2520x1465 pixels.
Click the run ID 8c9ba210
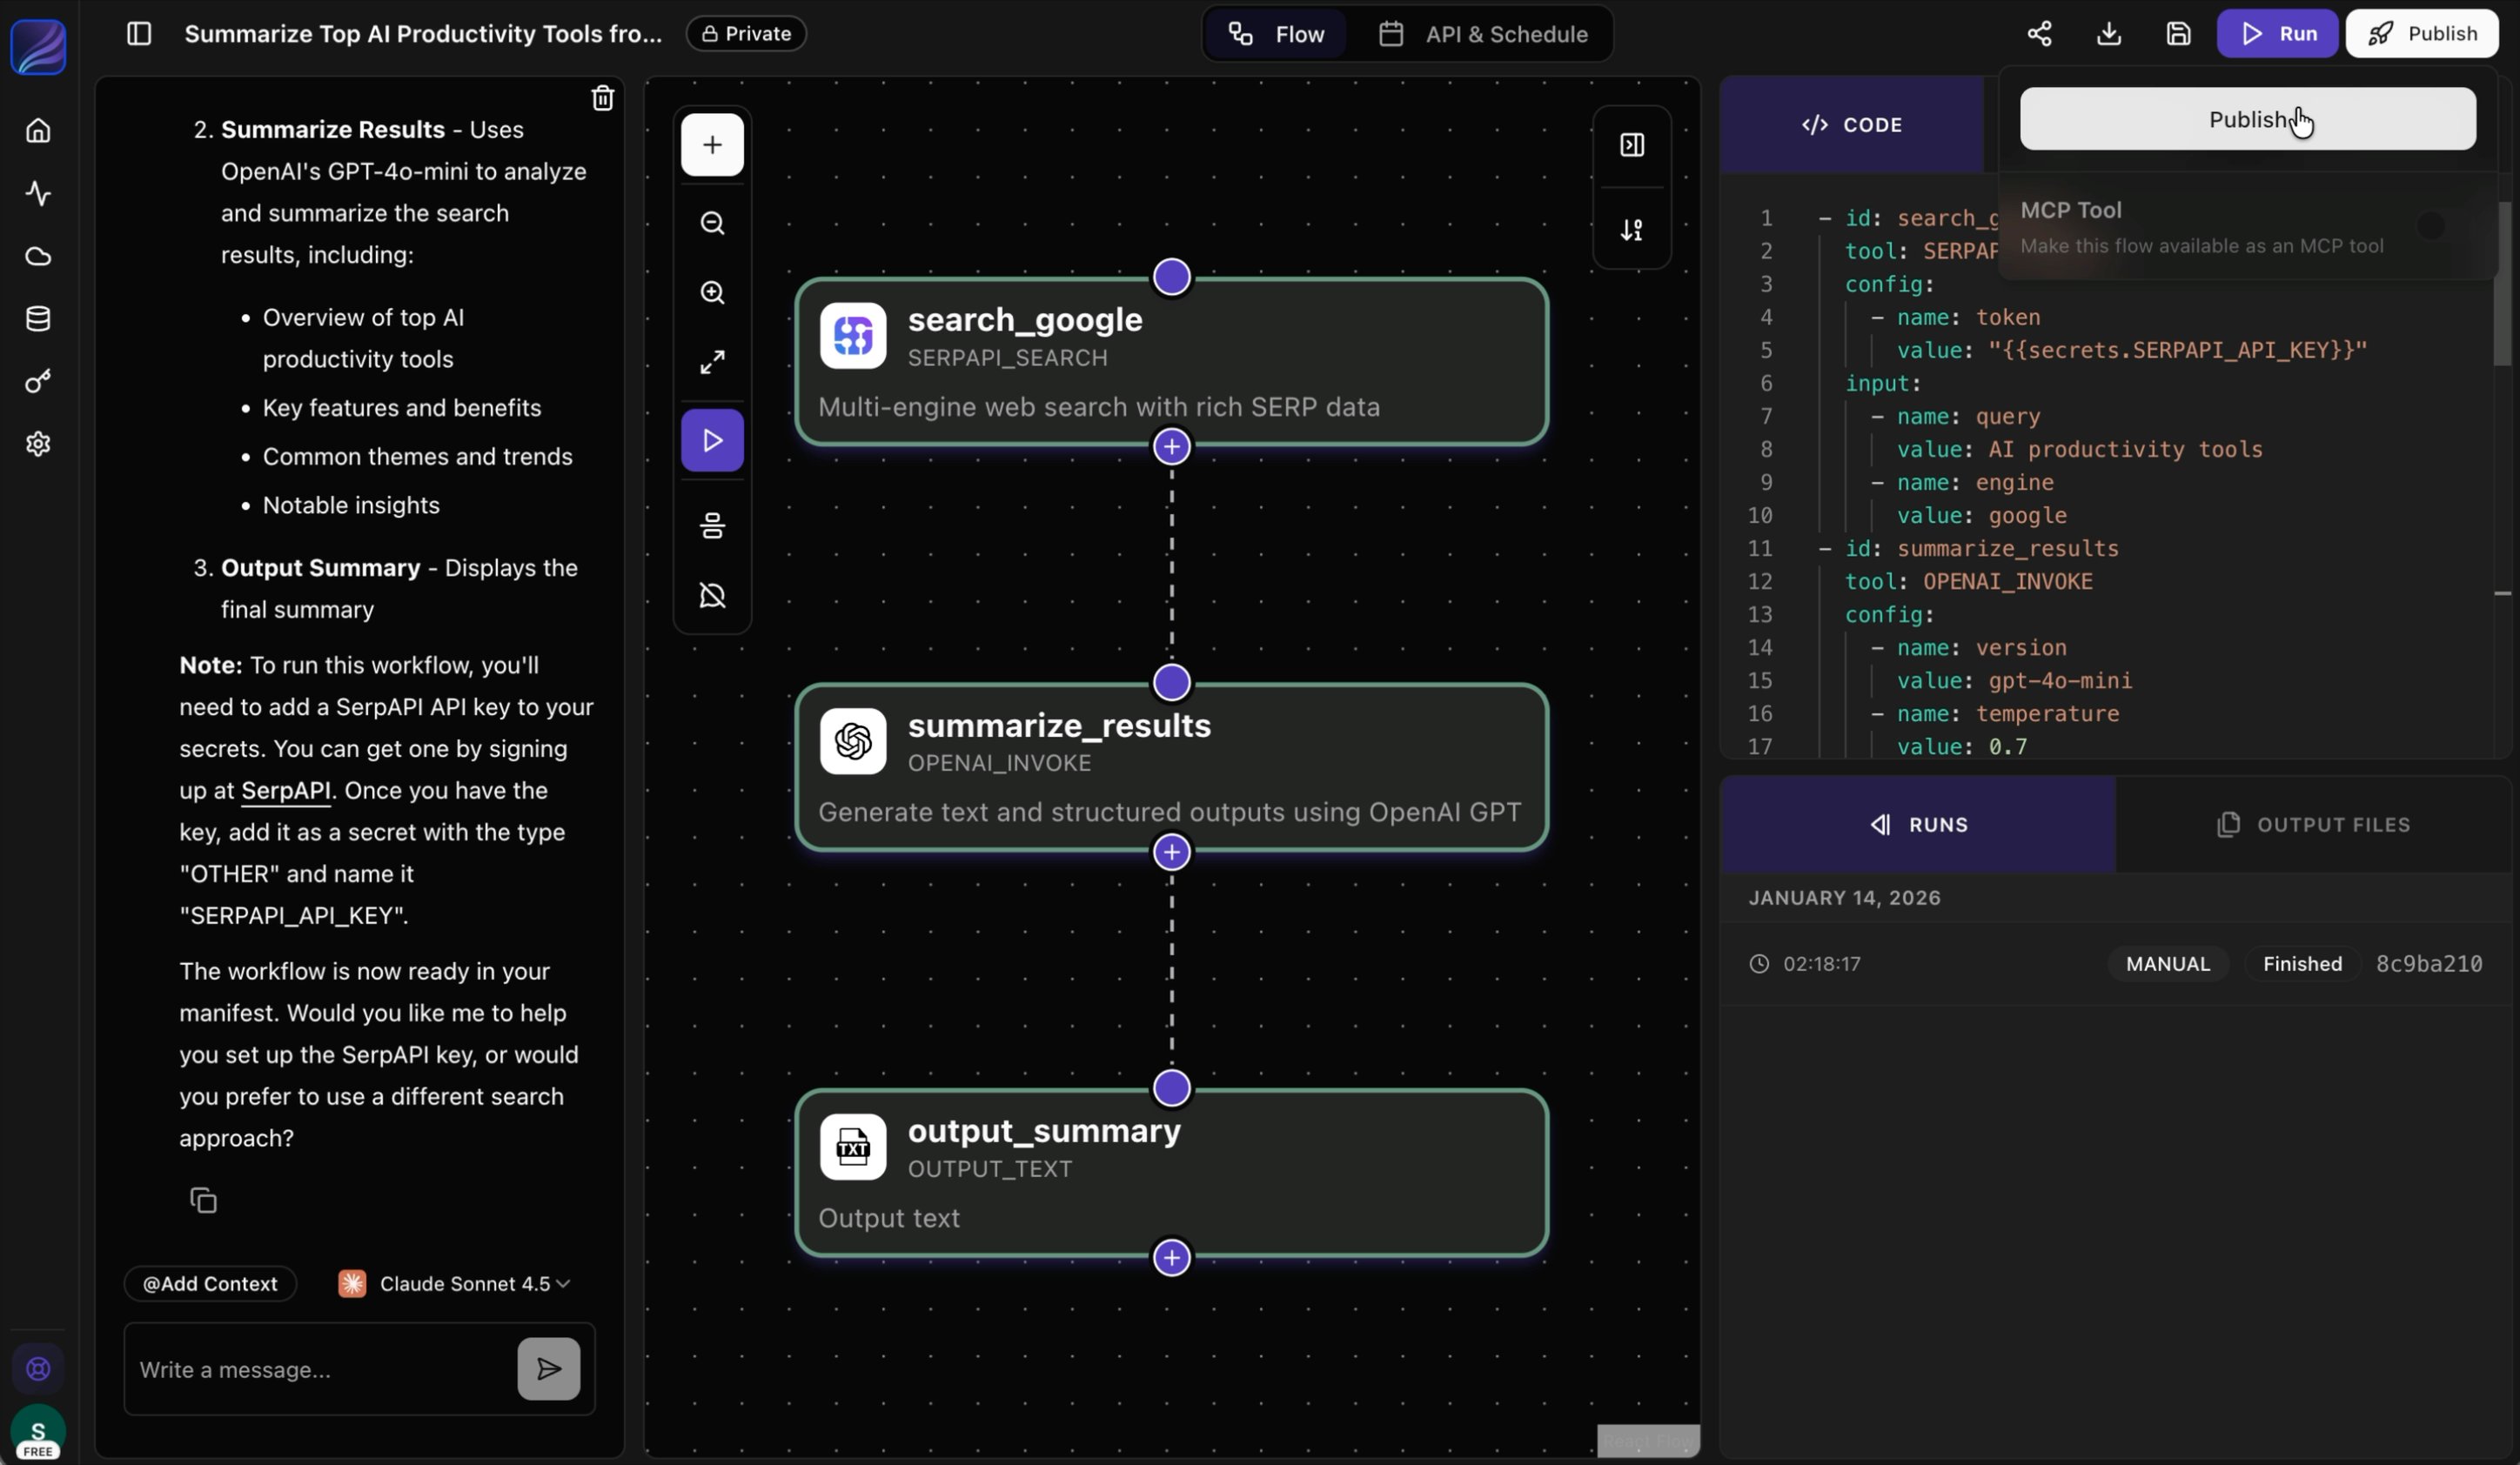[2429, 964]
